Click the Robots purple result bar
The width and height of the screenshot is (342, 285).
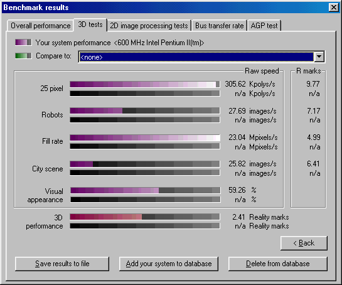(x=145, y=110)
